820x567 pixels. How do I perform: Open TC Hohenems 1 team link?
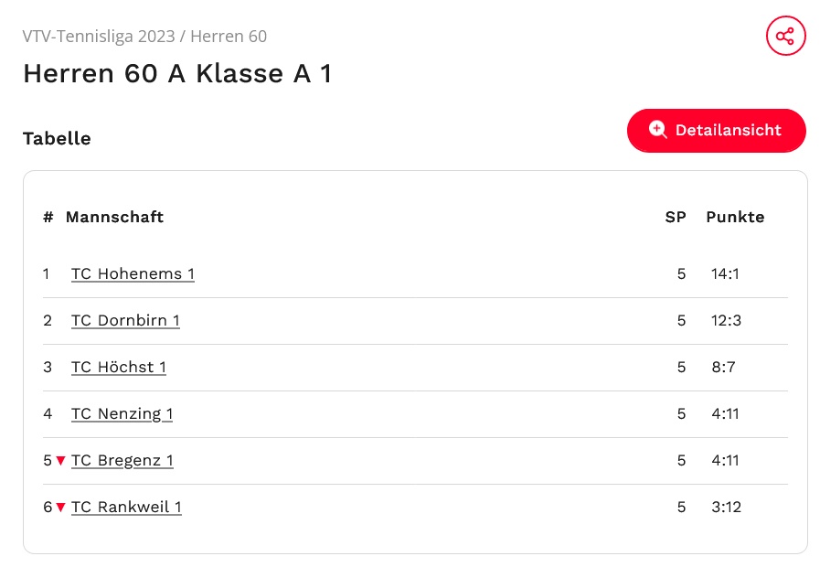tap(133, 273)
